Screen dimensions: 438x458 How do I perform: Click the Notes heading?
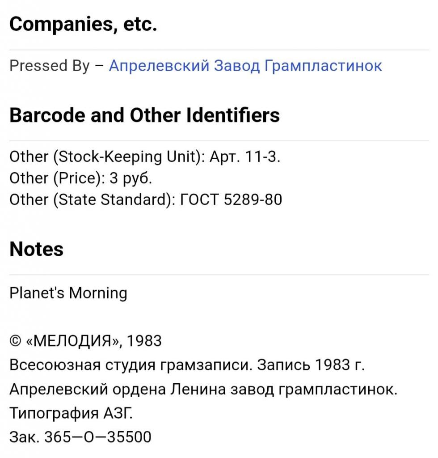tap(36, 249)
